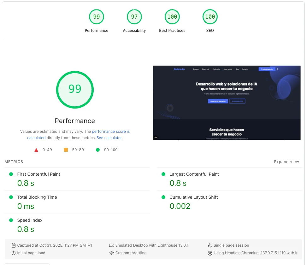Click the green dot beside Cumulative Layout Shift
This screenshot has height=265, width=306.
(163, 197)
